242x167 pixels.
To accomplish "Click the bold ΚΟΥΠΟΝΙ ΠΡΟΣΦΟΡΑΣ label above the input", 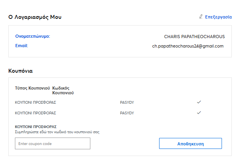I will click(36, 127).
